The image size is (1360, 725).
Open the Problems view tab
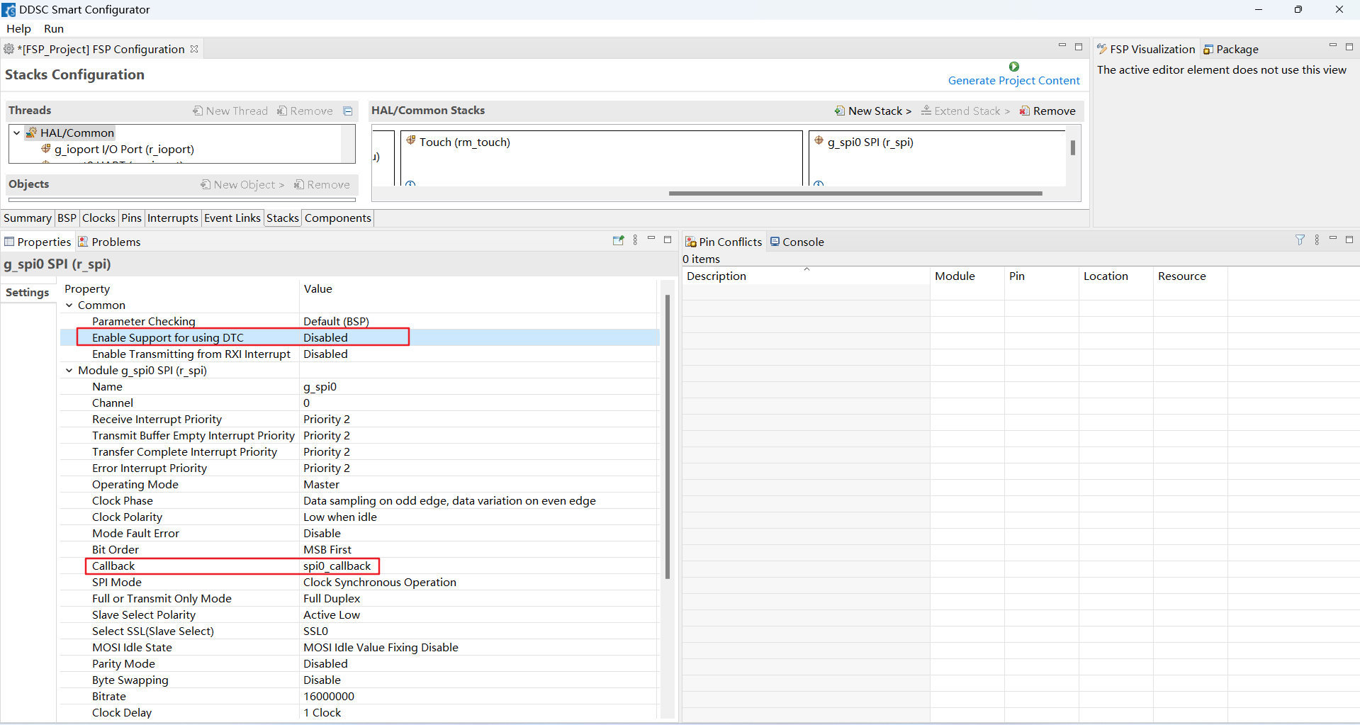coord(109,242)
